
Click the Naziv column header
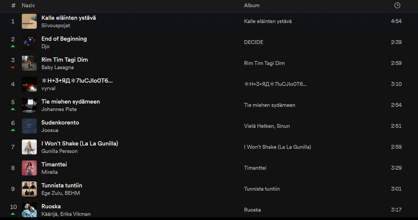pos(28,5)
